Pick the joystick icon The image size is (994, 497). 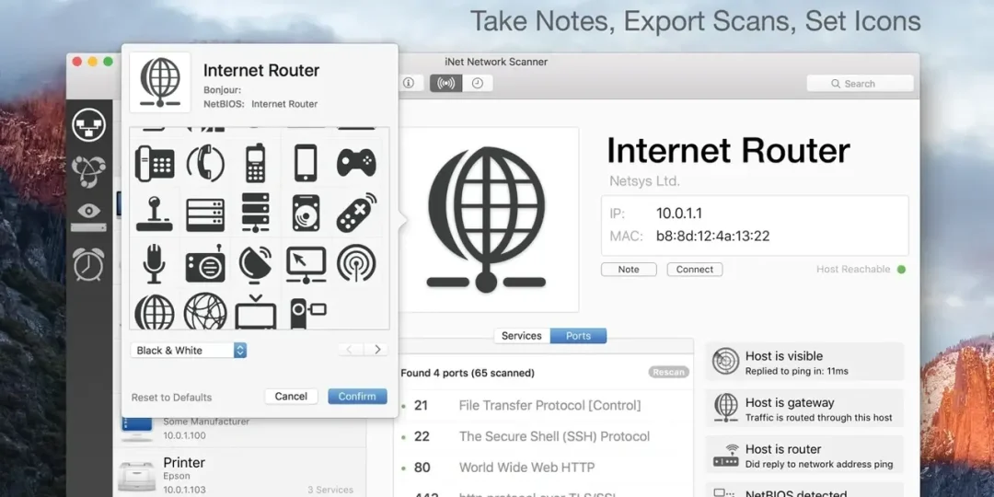[x=154, y=214]
